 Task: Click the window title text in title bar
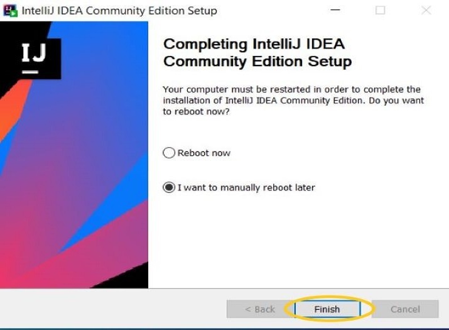point(119,11)
